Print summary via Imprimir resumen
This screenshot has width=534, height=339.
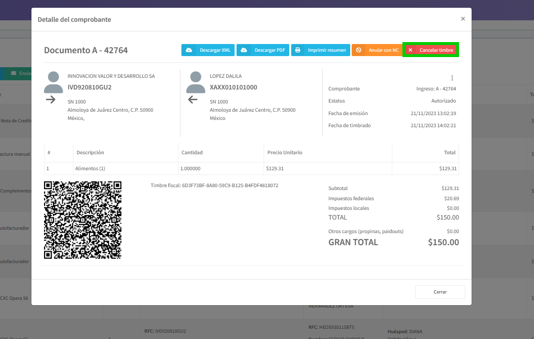tap(321, 50)
